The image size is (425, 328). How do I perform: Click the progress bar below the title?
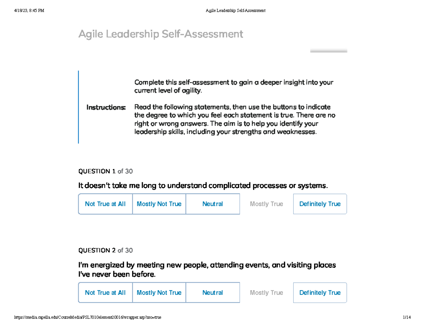pos(328,51)
